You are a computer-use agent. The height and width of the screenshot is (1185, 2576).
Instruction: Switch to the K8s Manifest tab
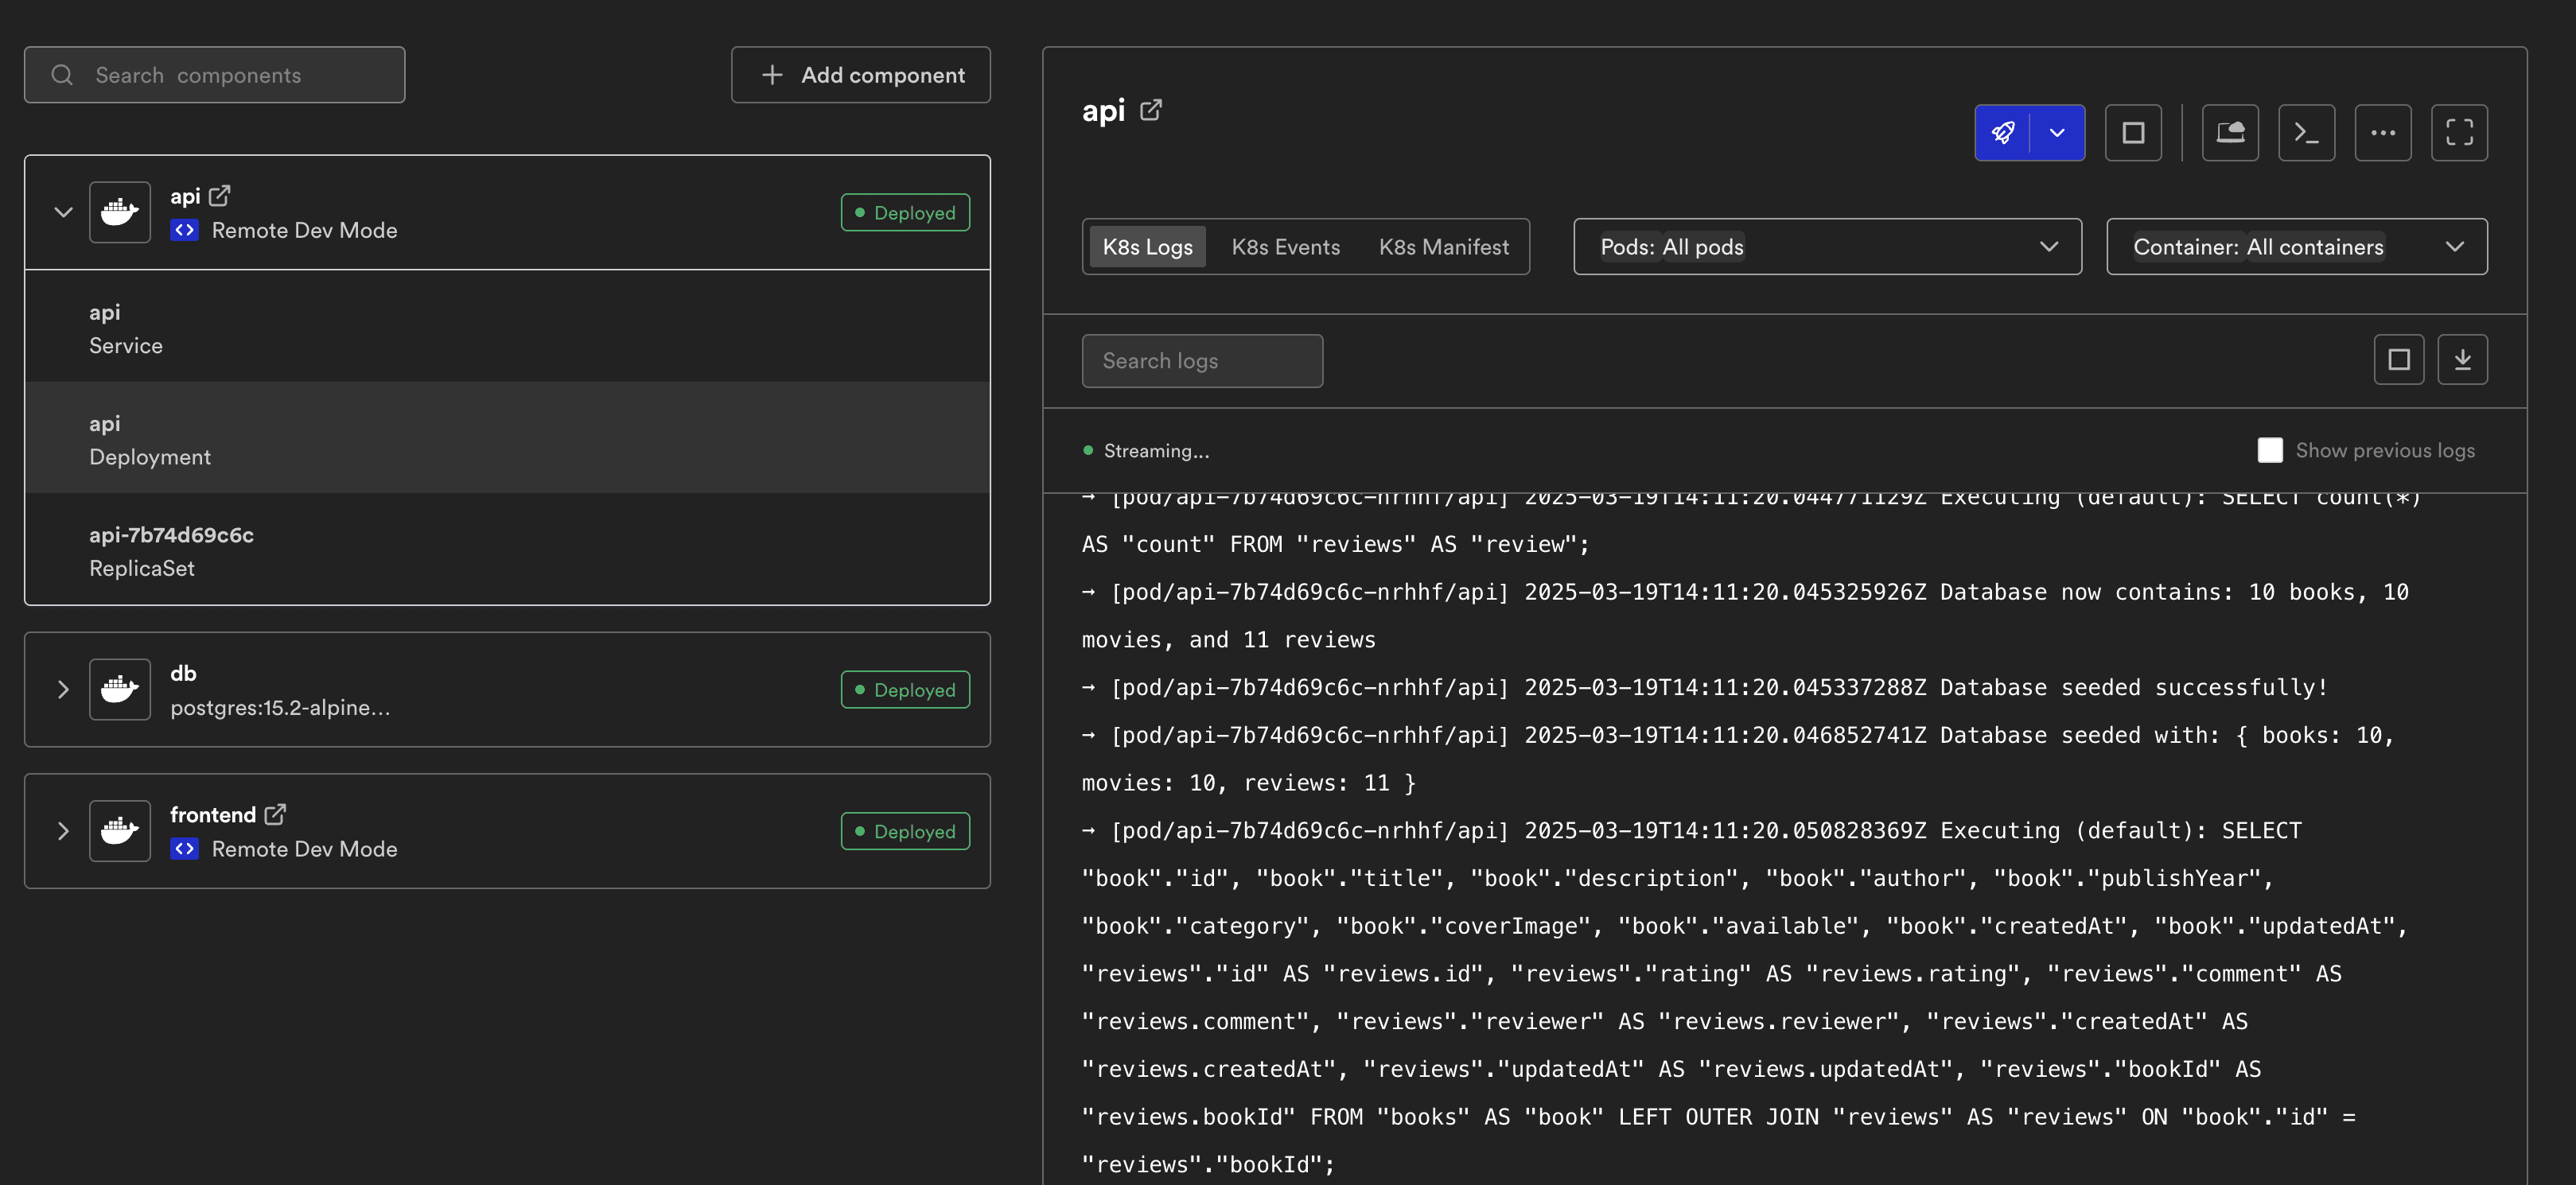(x=1444, y=246)
